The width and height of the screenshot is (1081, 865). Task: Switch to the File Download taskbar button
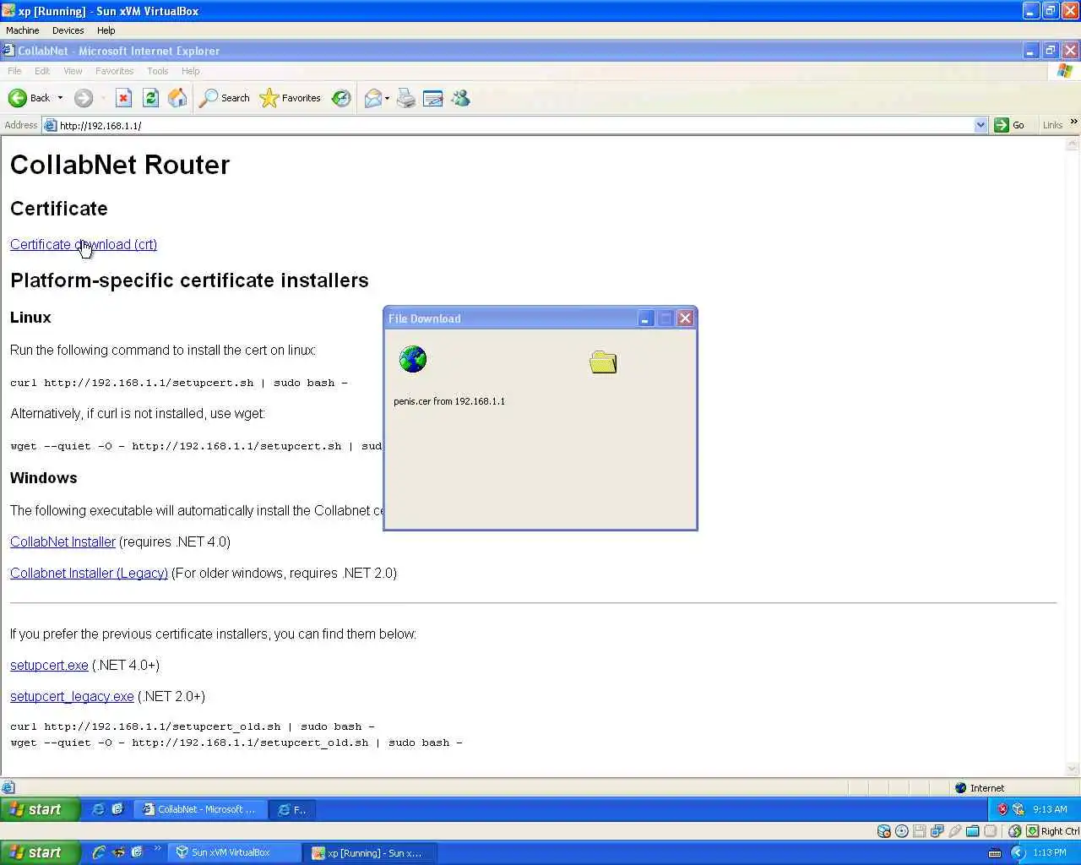292,809
